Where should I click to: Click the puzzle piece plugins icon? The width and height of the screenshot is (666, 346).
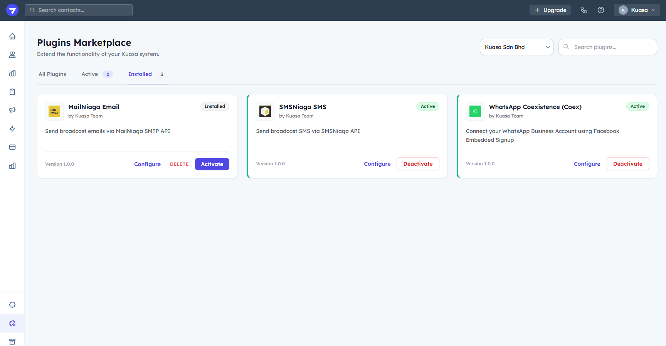[x=12, y=323]
